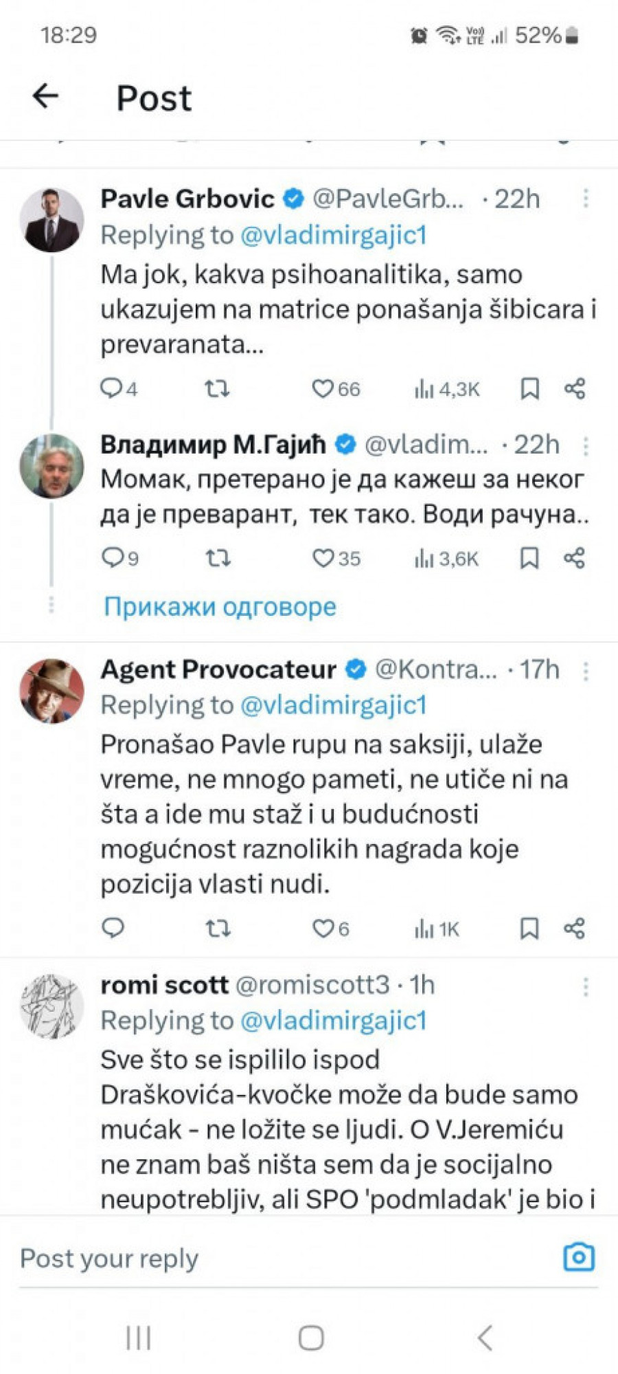
Task: Tap the back arrow next to Post
Action: (x=46, y=96)
